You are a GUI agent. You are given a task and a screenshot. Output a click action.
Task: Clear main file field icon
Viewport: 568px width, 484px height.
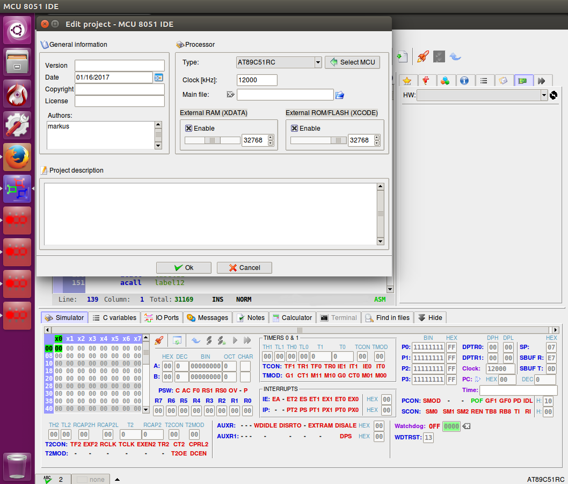click(x=230, y=95)
